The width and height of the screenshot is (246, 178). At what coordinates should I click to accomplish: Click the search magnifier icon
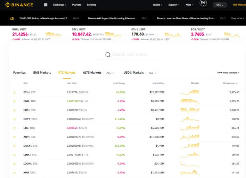tap(108, 54)
